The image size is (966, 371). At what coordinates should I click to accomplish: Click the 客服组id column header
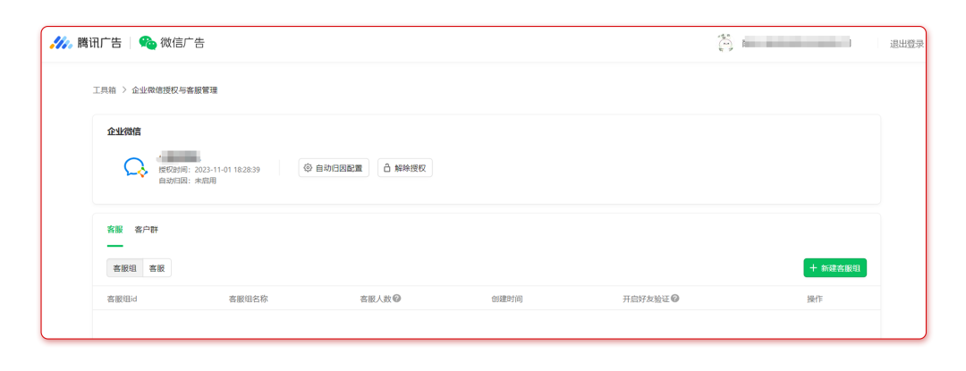click(x=122, y=299)
